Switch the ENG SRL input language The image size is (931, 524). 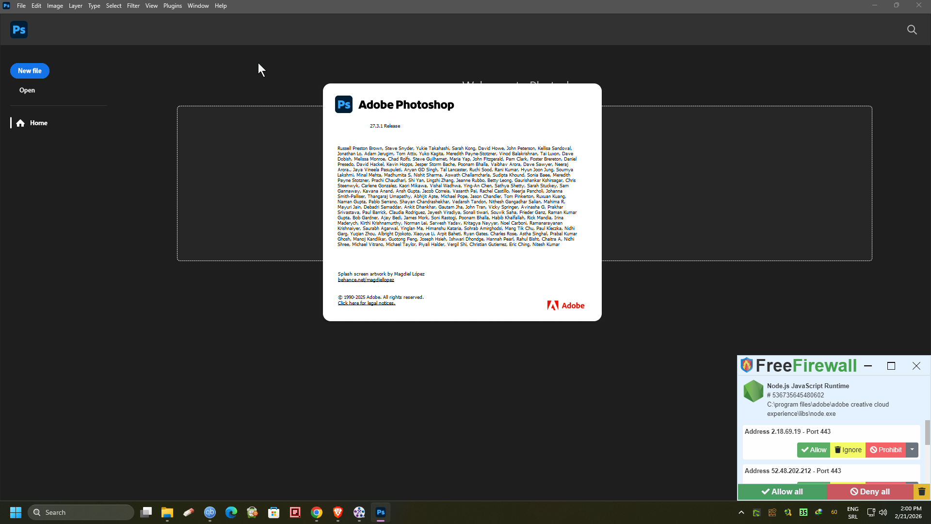tap(853, 512)
